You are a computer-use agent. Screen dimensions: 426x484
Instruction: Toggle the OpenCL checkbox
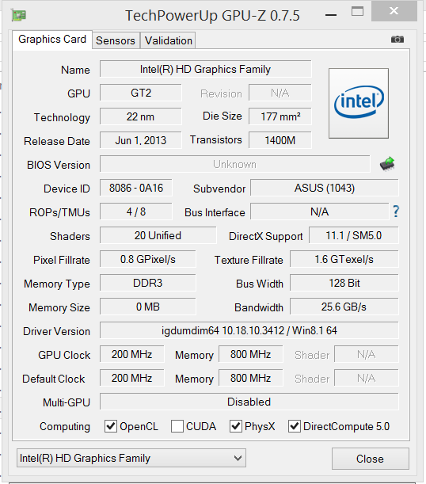click(110, 426)
